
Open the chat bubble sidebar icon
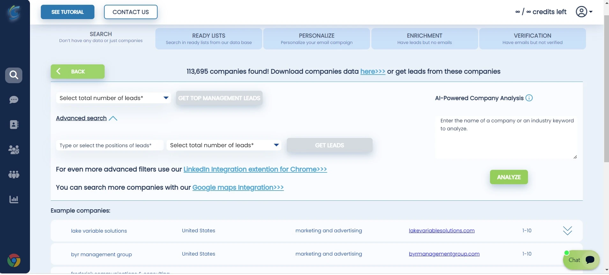(14, 100)
